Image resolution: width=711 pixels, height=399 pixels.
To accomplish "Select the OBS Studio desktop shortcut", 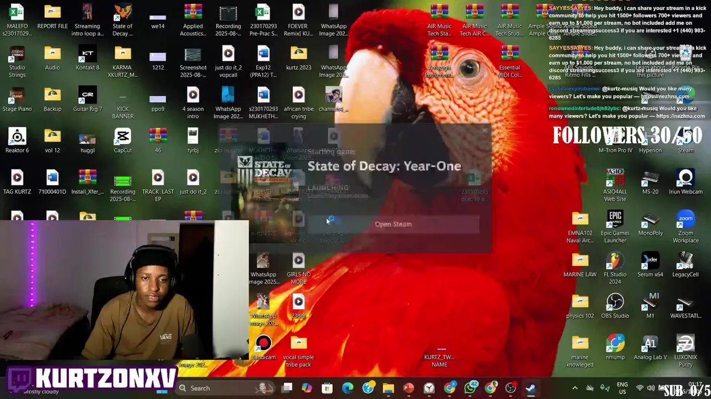I will point(615,306).
